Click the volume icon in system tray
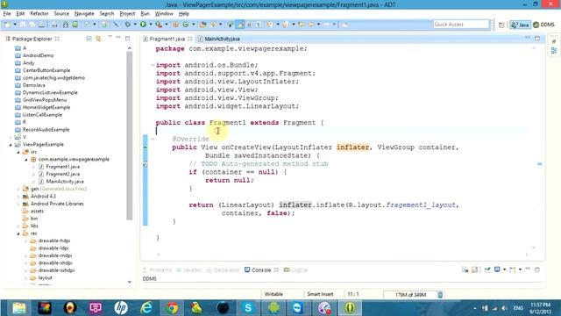561x316 pixels. tap(505, 308)
